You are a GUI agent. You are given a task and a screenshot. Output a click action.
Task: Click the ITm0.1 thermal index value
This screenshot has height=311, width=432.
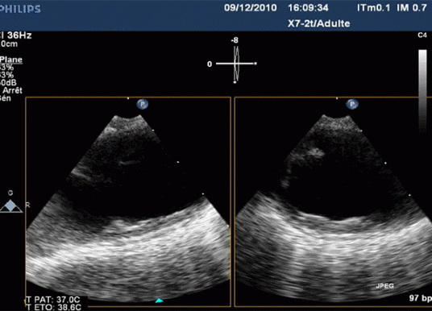pos(374,8)
